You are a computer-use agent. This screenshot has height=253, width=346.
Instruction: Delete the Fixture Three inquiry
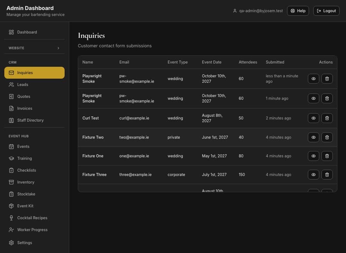(x=327, y=175)
